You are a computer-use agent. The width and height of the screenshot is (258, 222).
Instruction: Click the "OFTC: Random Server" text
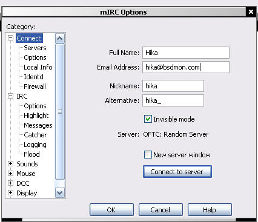point(176,134)
